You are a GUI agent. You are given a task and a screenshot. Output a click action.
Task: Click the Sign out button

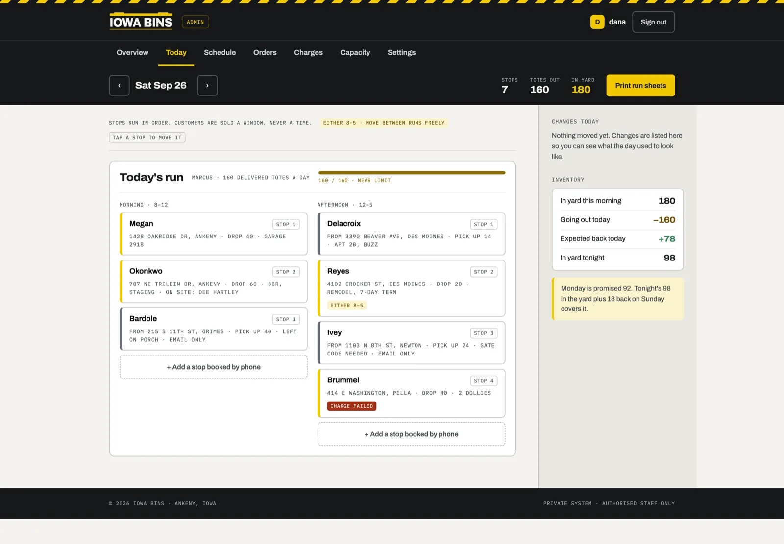[653, 22]
